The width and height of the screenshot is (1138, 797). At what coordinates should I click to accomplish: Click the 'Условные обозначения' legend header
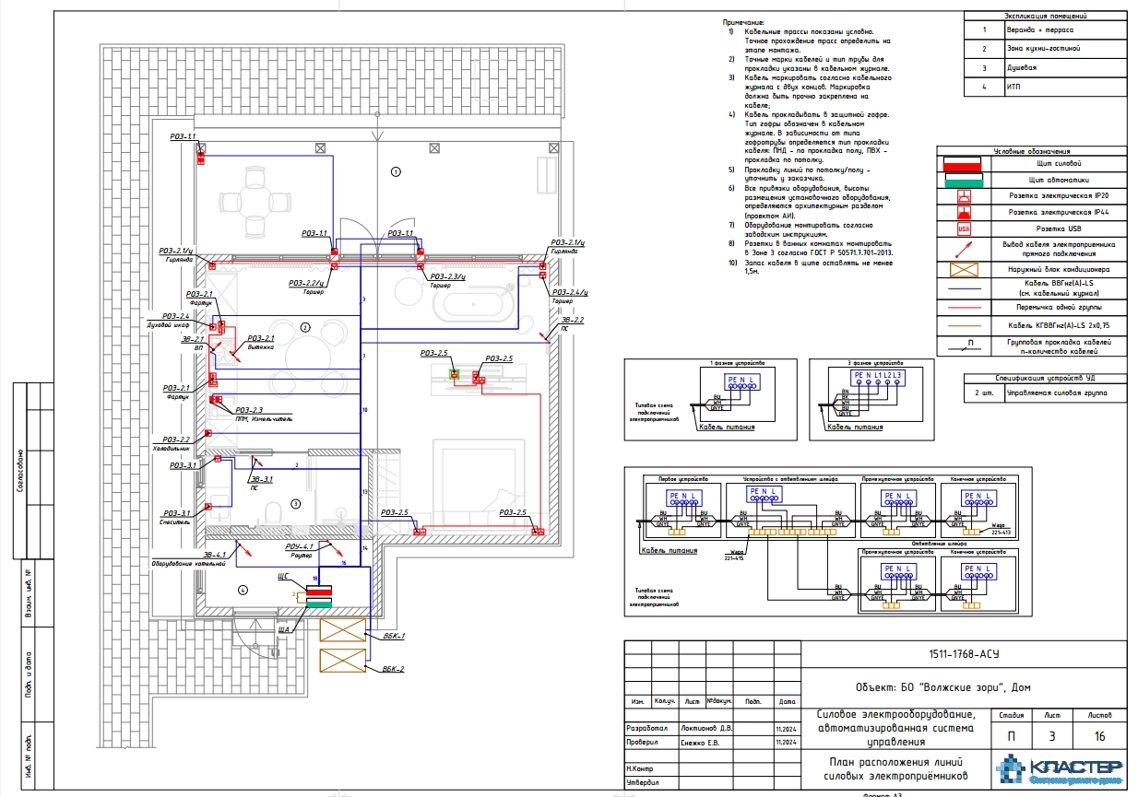click(1031, 151)
